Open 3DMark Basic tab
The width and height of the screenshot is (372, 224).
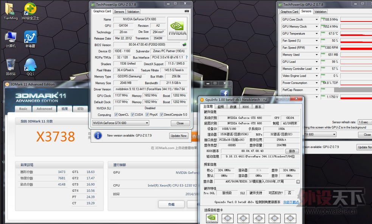coord(23,109)
